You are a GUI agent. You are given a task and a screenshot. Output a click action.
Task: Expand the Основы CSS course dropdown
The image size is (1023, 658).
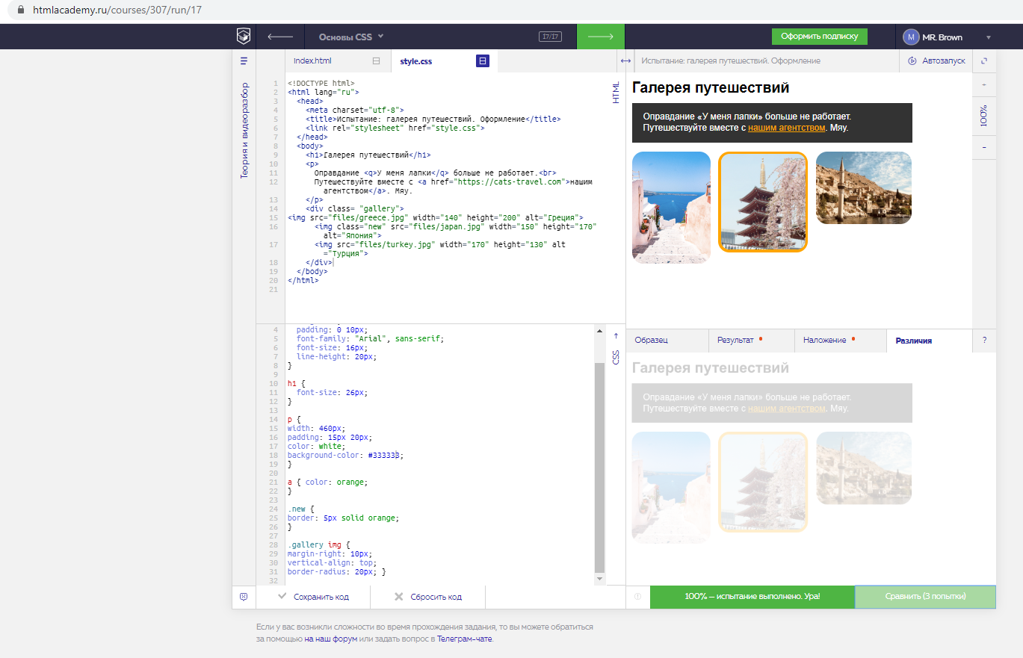point(351,37)
